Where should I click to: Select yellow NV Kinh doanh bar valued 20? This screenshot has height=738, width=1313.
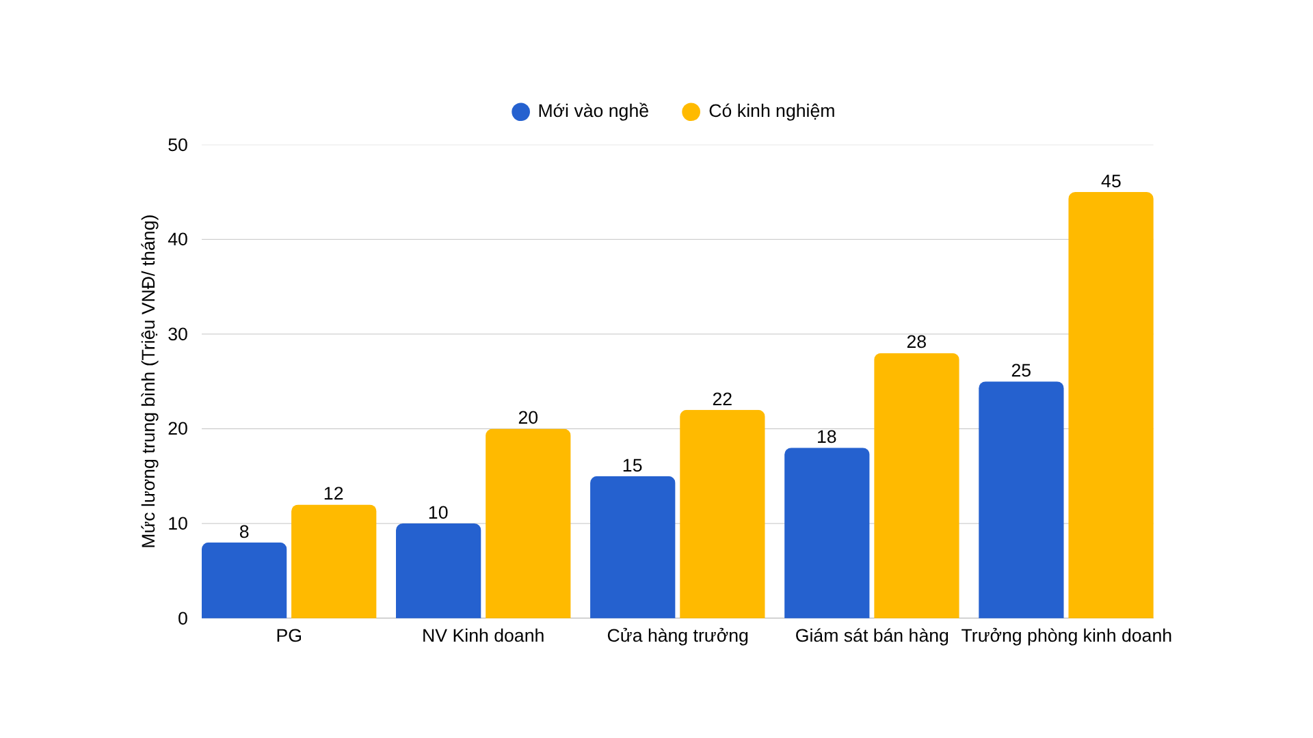[x=528, y=523]
